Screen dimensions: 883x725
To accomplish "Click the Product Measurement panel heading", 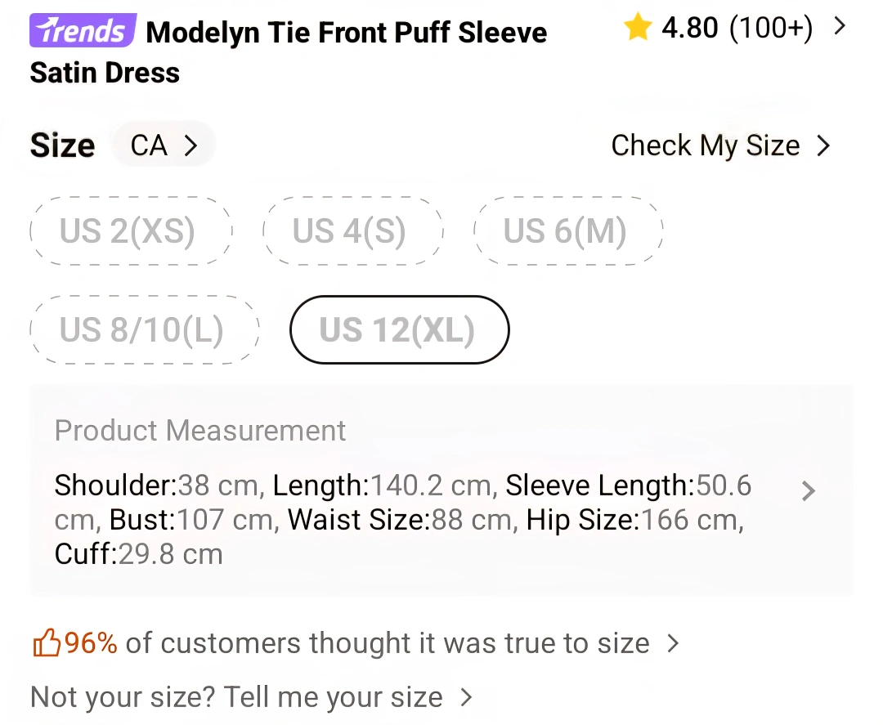I will 200,431.
